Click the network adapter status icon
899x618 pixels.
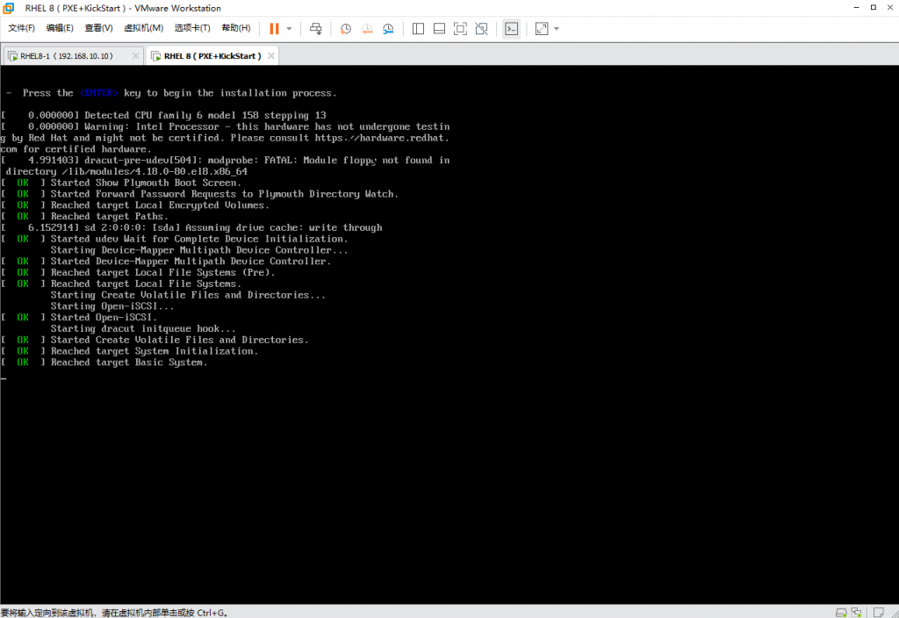point(856,612)
